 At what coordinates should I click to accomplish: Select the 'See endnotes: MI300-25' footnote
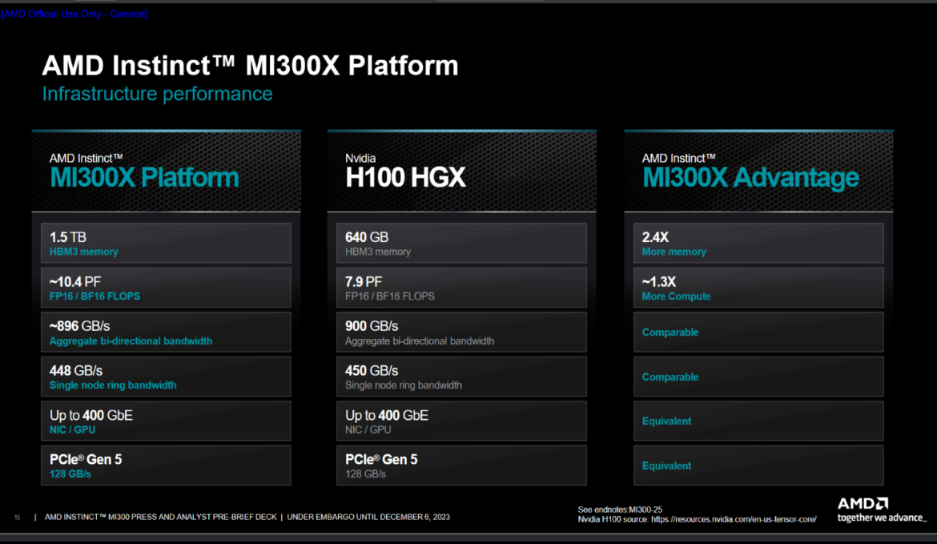[x=620, y=510]
